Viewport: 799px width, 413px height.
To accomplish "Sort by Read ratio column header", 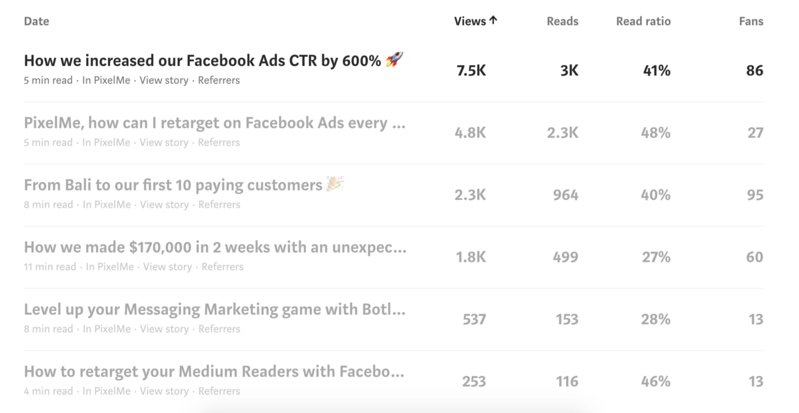I will tap(643, 21).
